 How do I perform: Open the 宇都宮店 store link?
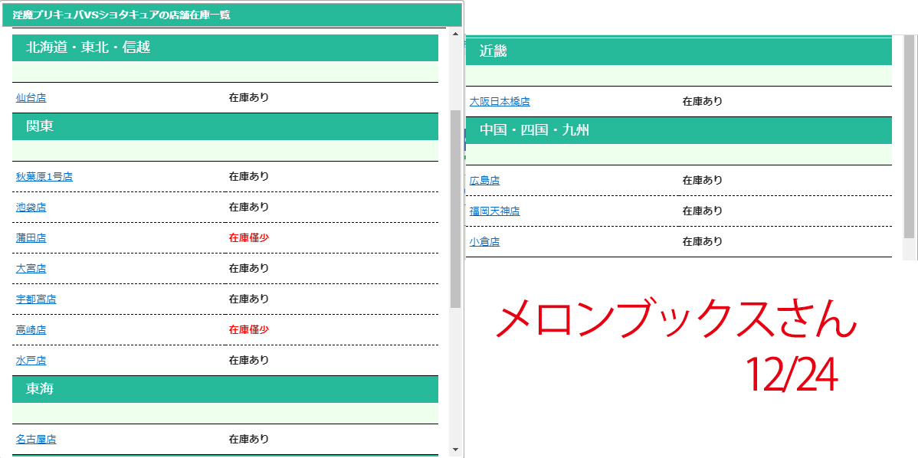(x=36, y=299)
